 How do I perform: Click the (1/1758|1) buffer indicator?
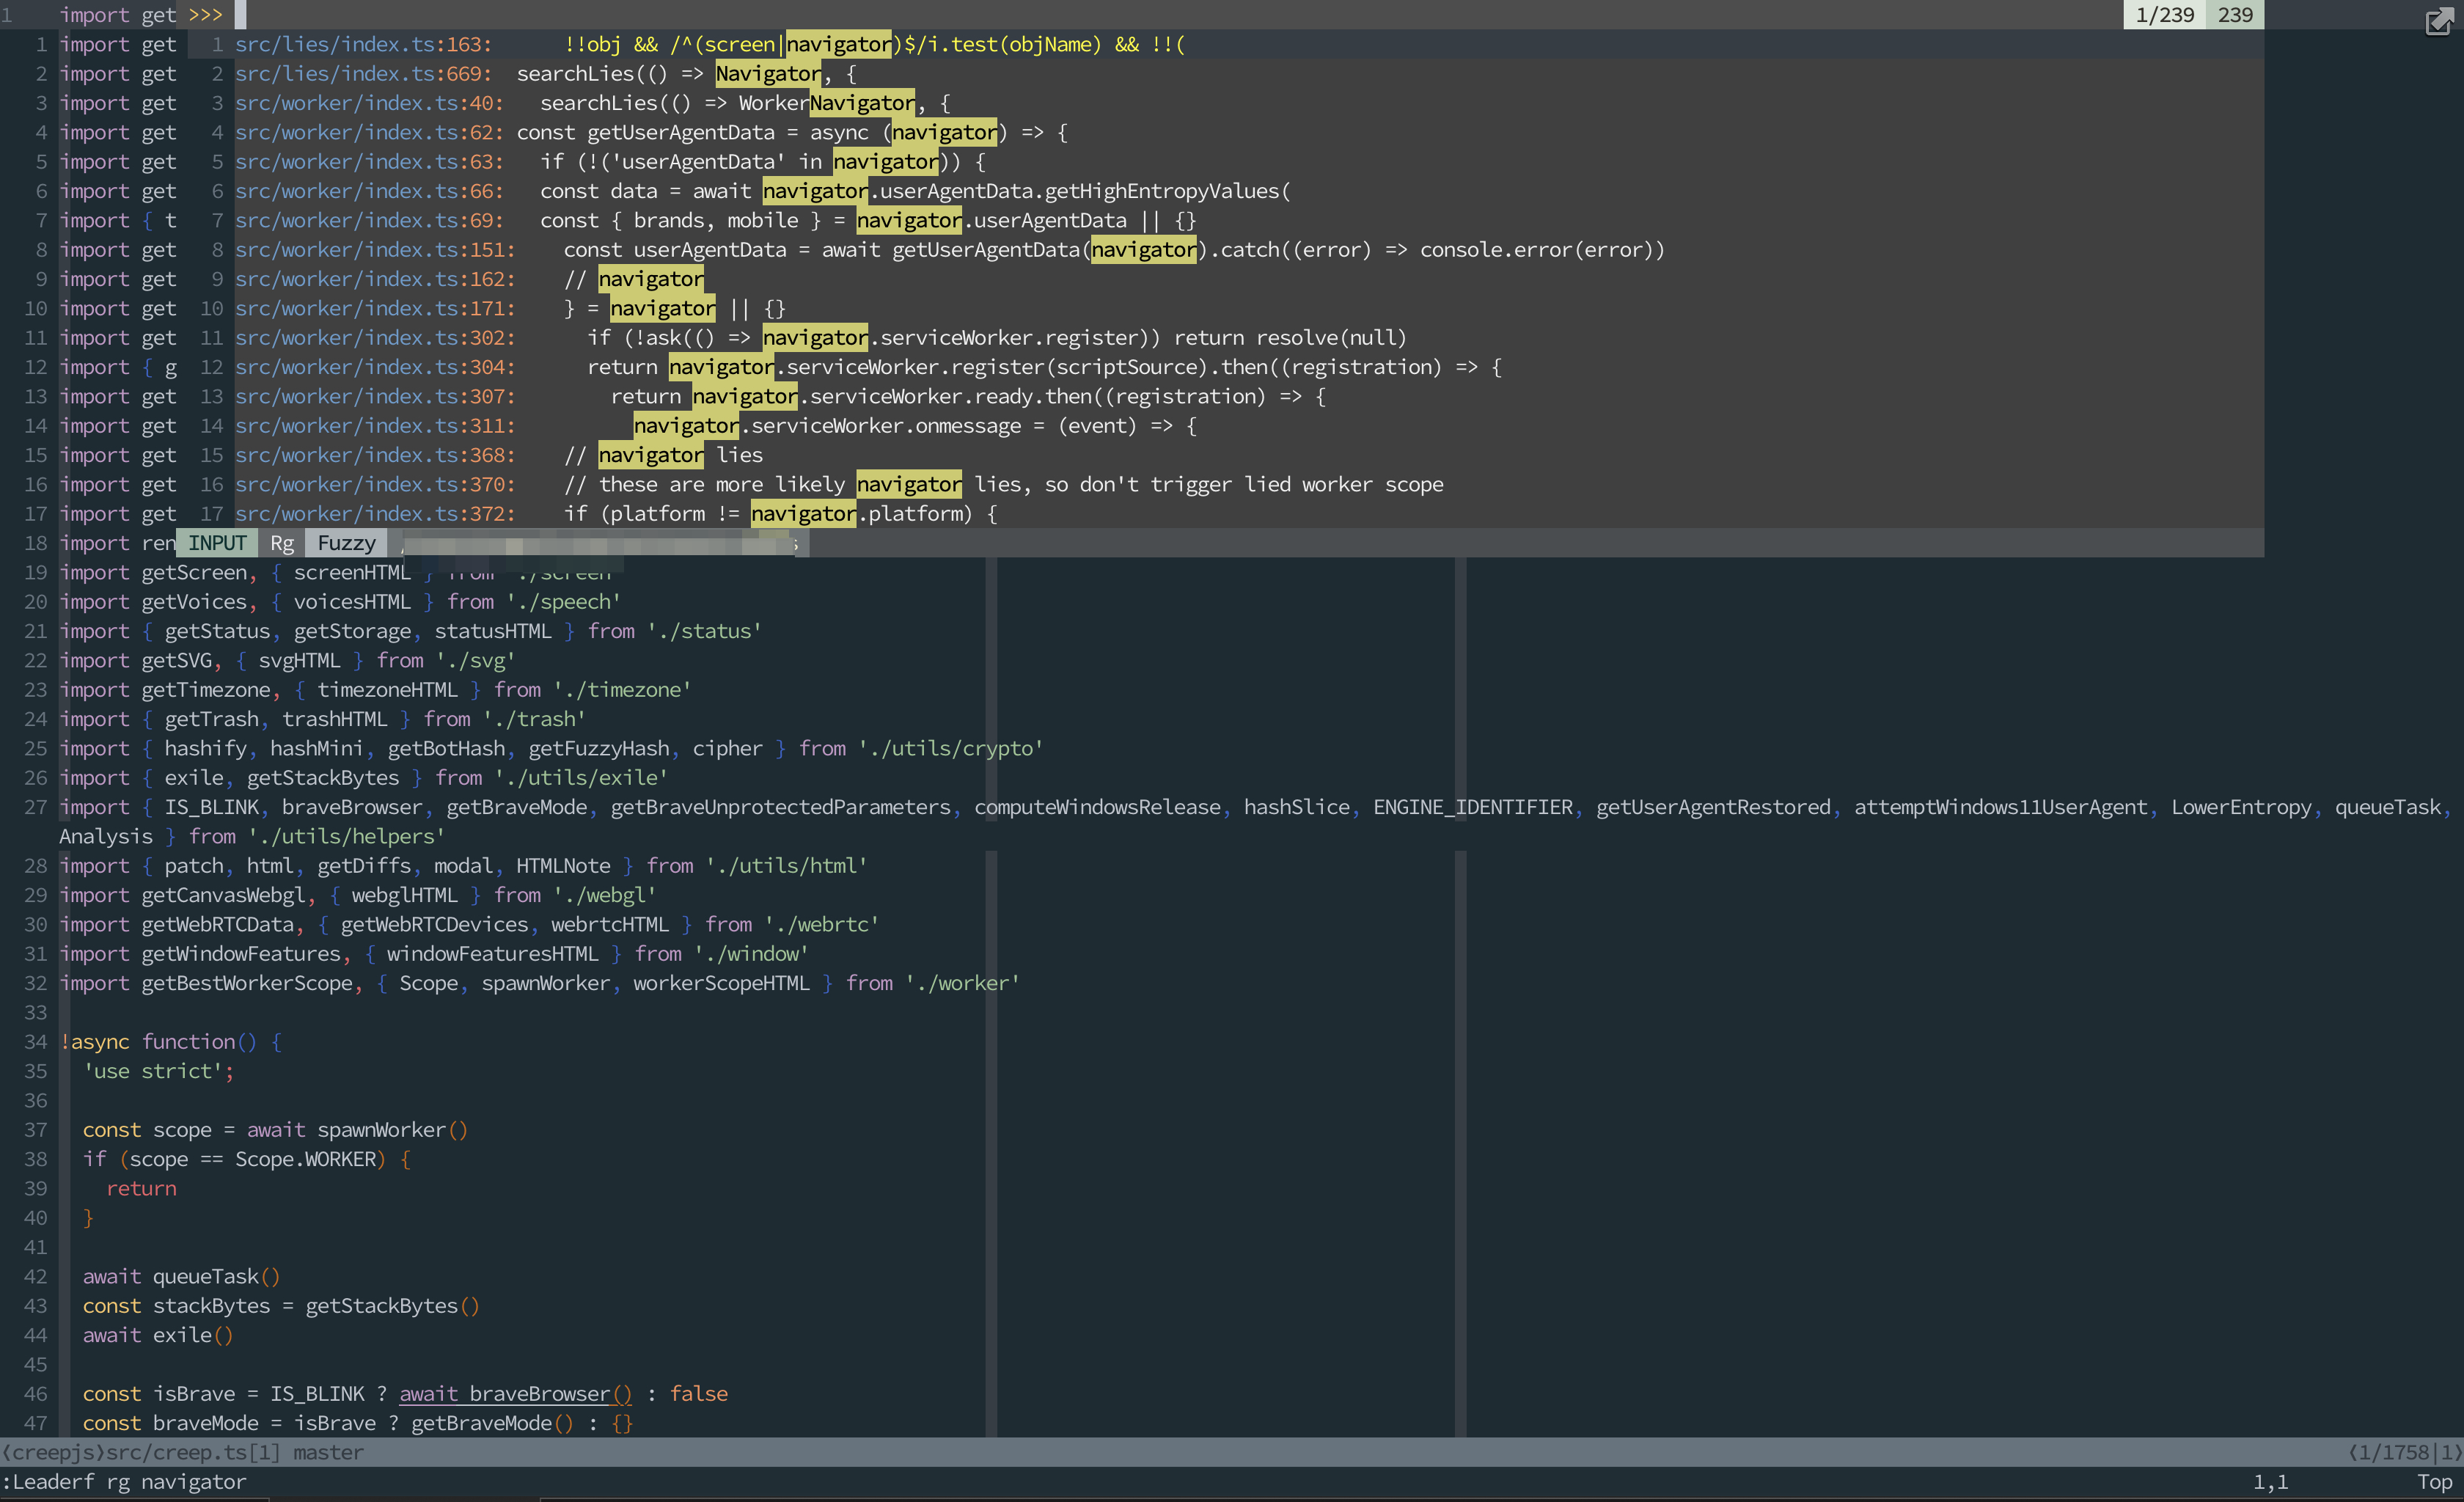click(2406, 1452)
